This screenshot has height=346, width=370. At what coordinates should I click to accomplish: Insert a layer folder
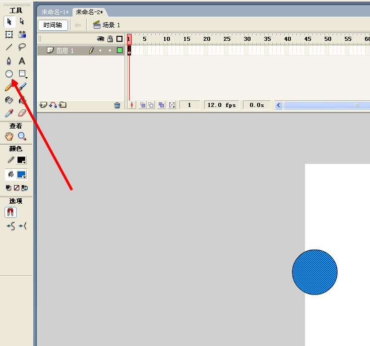point(63,105)
